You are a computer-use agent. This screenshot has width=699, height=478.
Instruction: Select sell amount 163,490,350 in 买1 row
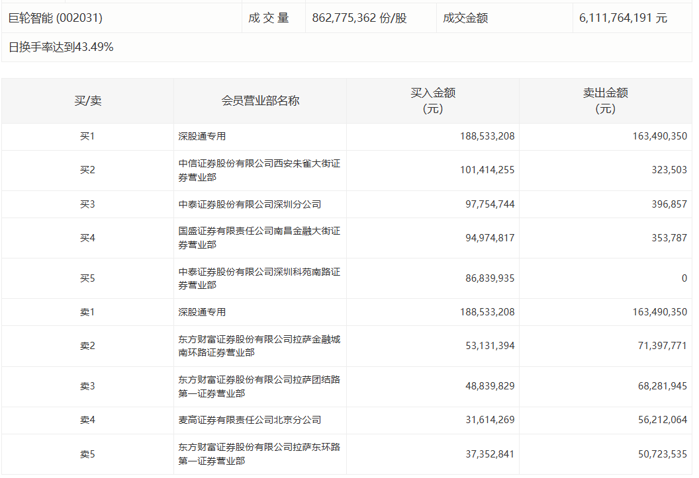660,136
